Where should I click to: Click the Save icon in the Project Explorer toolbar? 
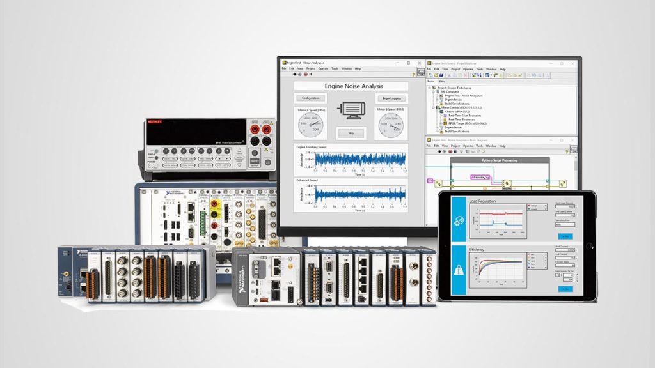tap(441, 75)
